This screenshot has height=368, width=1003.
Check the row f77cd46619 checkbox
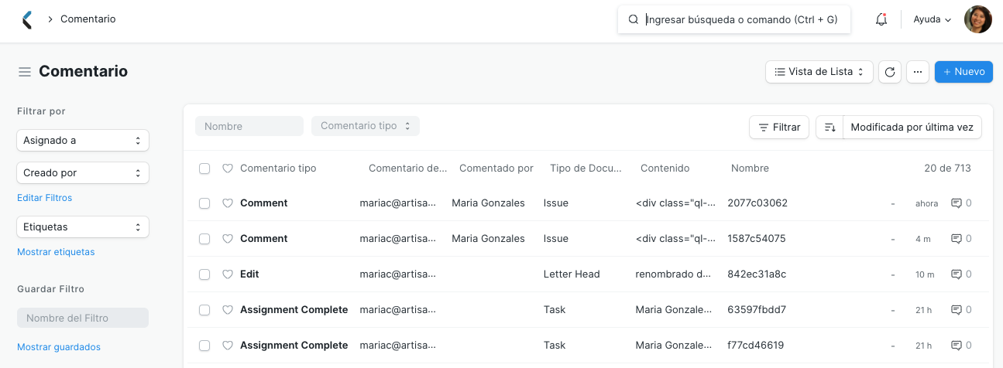pos(204,346)
